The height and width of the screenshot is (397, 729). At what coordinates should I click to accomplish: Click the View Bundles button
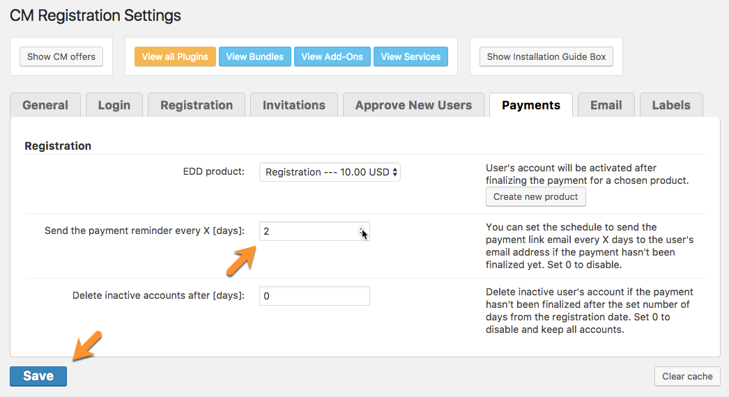255,56
